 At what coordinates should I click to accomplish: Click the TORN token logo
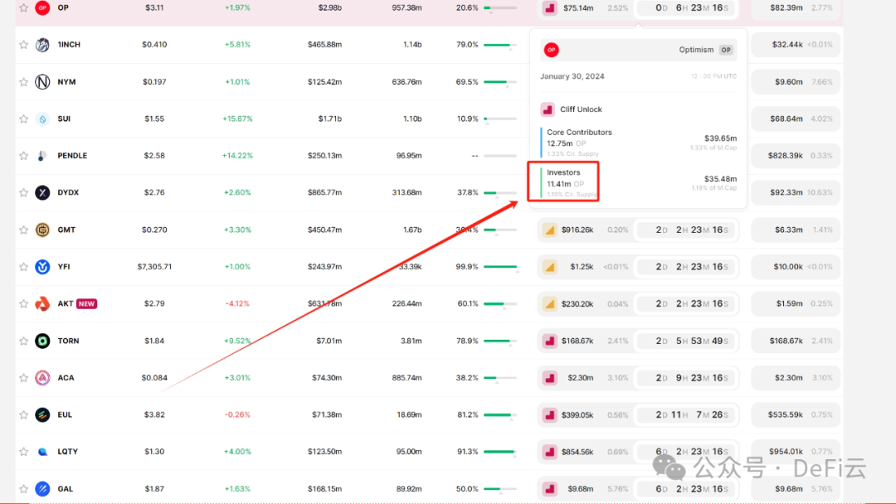pos(42,341)
